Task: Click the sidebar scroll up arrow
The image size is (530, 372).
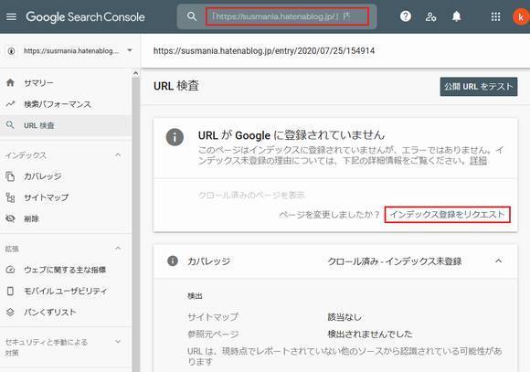Action: tap(135, 73)
